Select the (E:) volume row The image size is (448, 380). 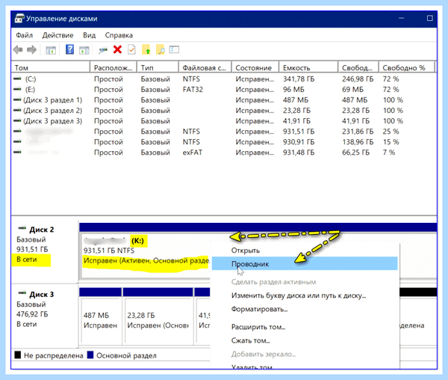point(224,90)
